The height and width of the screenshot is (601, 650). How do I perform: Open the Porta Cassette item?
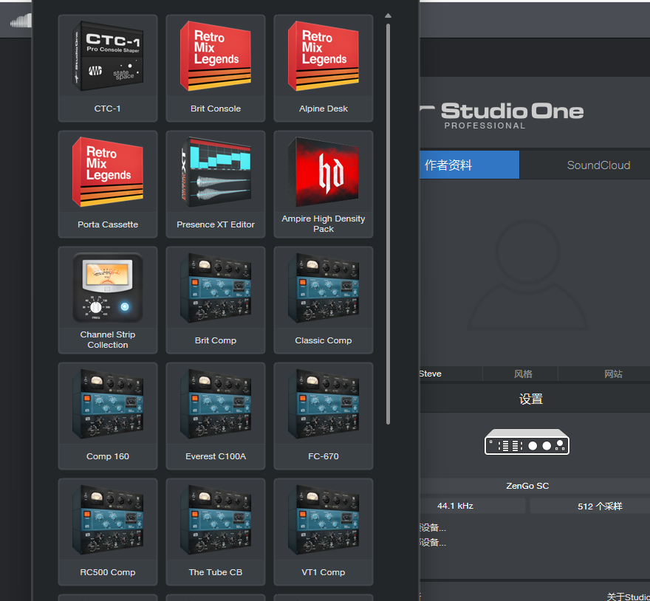(x=108, y=185)
